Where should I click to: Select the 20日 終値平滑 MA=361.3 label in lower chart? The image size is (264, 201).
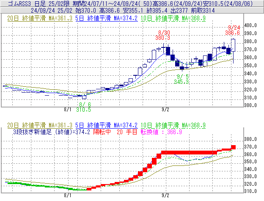40,125
